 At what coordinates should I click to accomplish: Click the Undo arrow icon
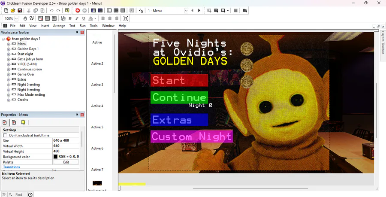pos(51,11)
